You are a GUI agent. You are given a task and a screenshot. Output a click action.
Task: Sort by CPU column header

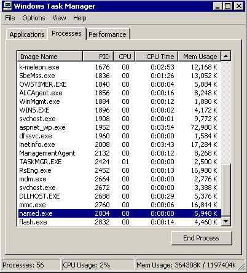[124, 57]
